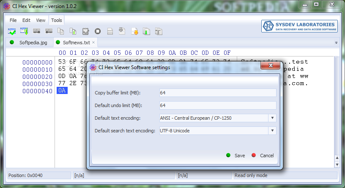Viewport: 345px width, 188px height.
Task: Expand the Default text encoding dropdown arrow
Action: tap(272, 118)
